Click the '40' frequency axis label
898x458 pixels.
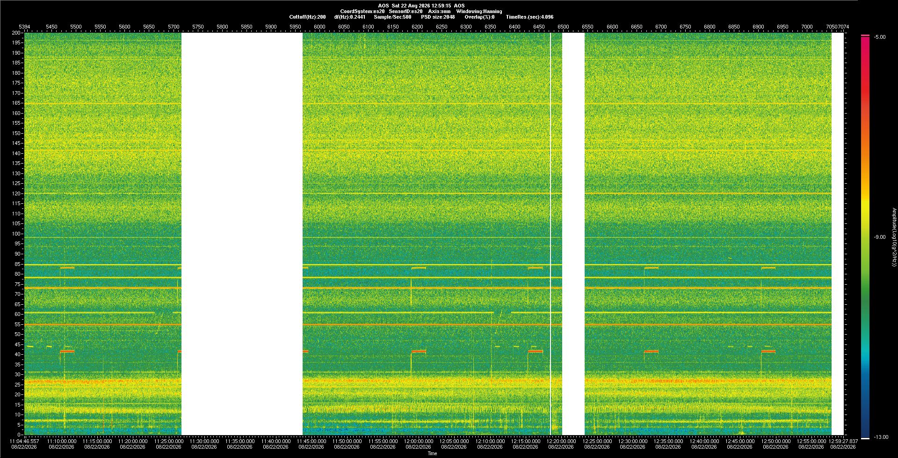tap(18, 354)
